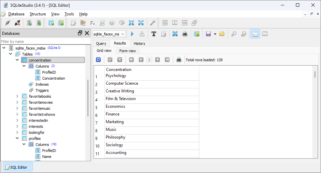The image size is (321, 173).
Task: Clear execution history eraser icon
Action: pos(164,34)
